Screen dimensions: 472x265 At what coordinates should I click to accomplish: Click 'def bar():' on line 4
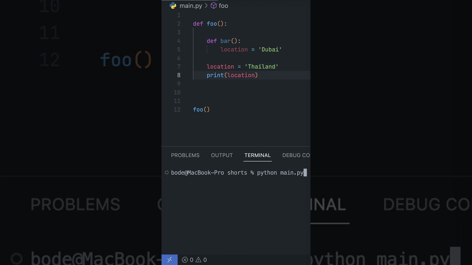[x=223, y=41]
